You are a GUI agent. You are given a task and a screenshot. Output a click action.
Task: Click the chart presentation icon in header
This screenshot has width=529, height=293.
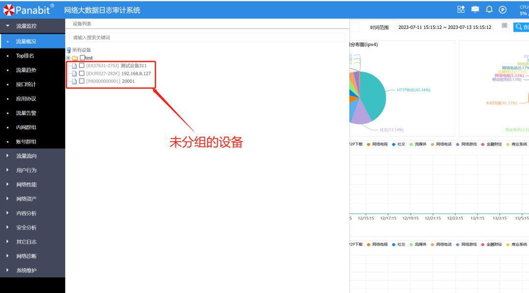475,8
